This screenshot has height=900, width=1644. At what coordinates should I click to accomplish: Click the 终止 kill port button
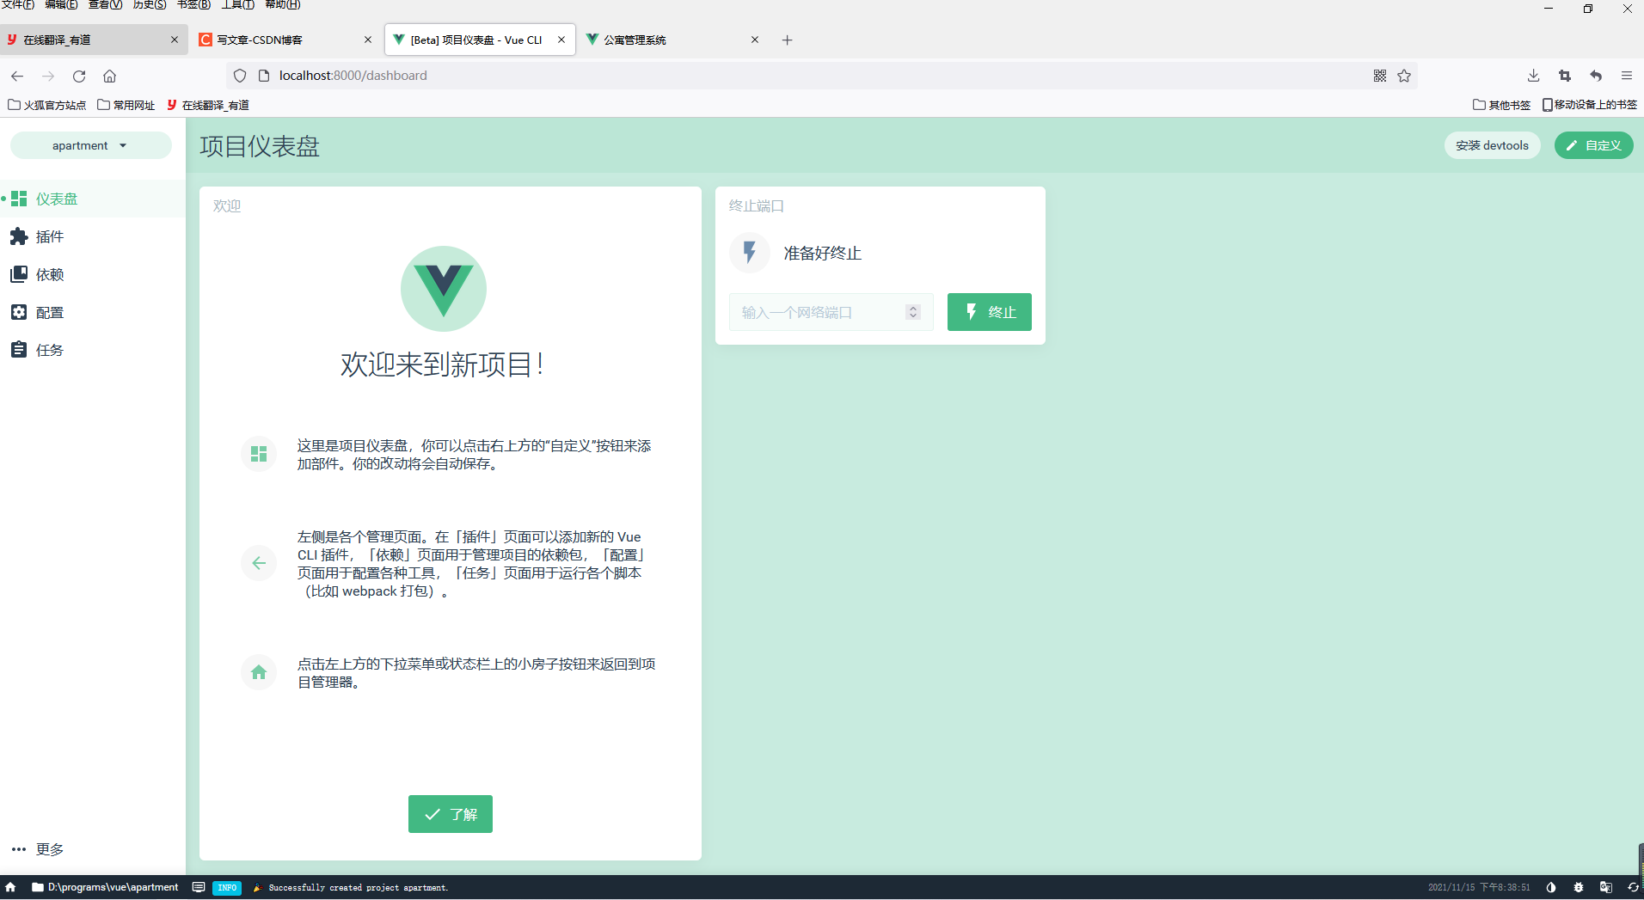coord(990,312)
